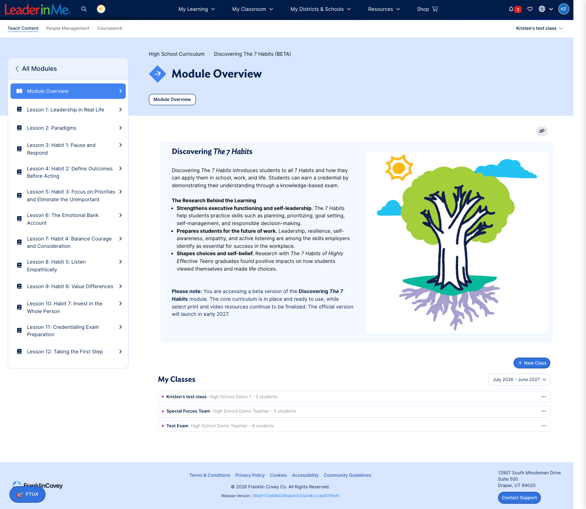
Task: Click High School Curriculum breadcrumb
Action: [177, 54]
